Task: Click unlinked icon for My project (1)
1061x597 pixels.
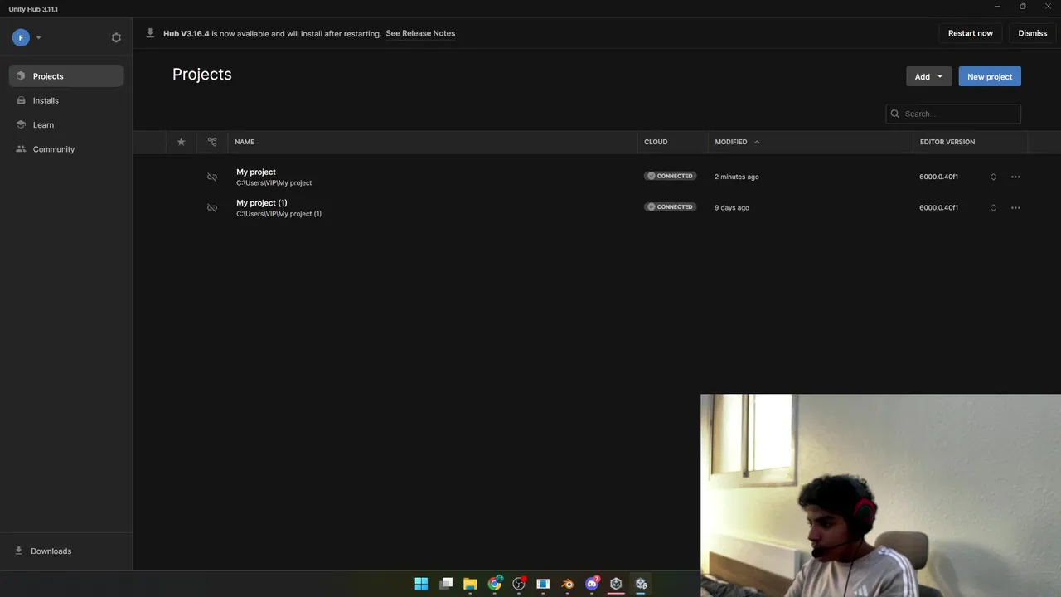Action: 212,207
